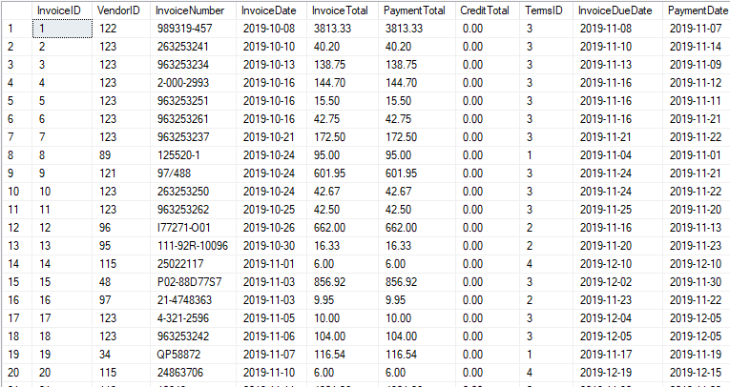Select the PaymentDate column header
The width and height of the screenshot is (730, 387).
[696, 10]
